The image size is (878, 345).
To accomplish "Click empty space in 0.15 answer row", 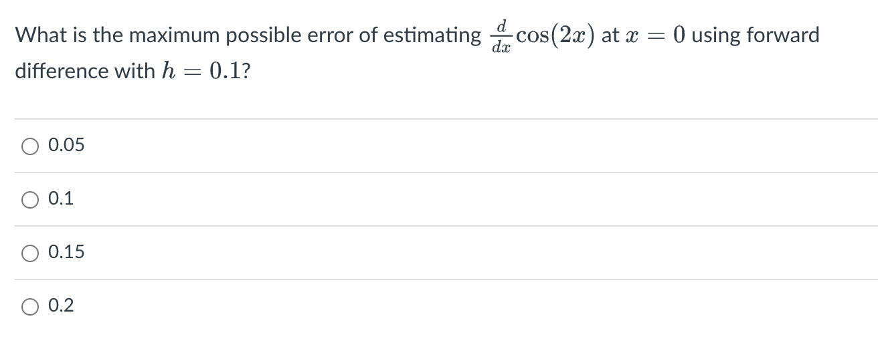I will click(468, 253).
